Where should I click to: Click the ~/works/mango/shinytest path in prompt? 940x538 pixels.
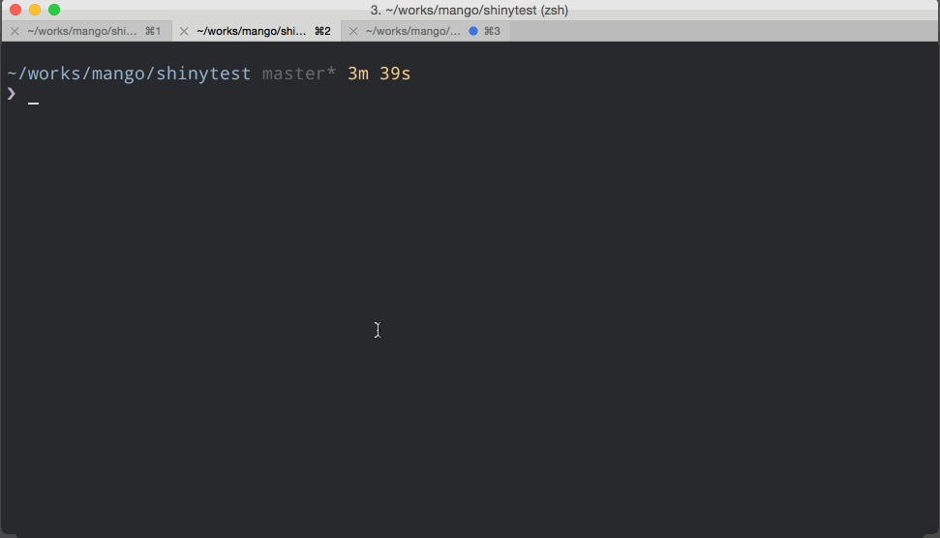pos(129,74)
